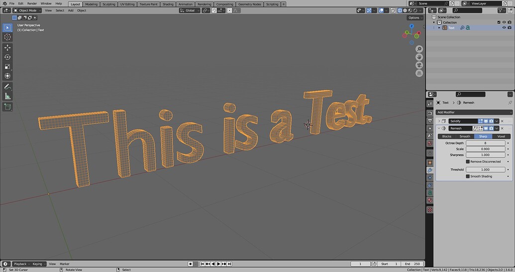Switch to the Shading workspace tab
This screenshot has width=515, height=272.
[x=168, y=4]
